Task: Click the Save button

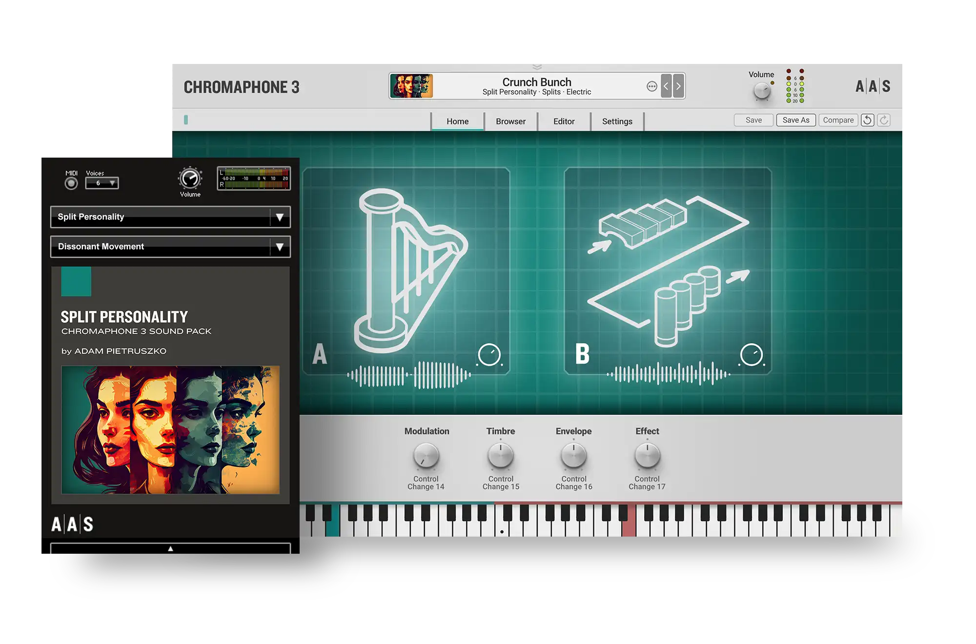Action: coord(753,120)
